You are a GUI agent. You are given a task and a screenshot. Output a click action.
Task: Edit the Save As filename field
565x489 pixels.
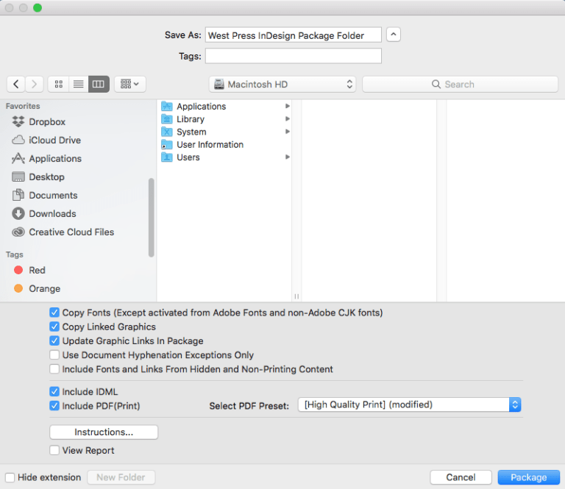point(294,35)
